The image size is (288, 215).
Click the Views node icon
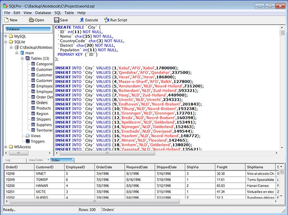point(27,136)
